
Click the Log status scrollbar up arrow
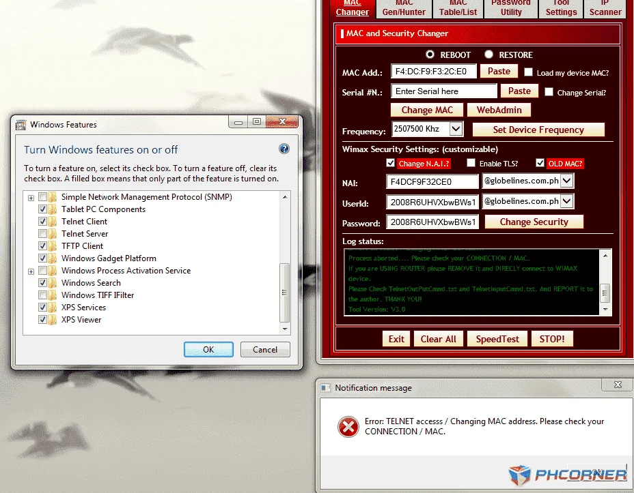[605, 256]
